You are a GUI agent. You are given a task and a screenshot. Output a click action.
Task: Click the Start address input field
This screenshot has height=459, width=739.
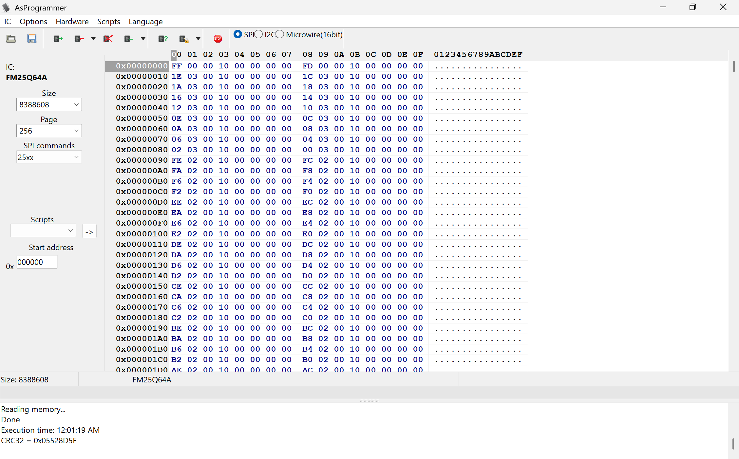(x=37, y=262)
